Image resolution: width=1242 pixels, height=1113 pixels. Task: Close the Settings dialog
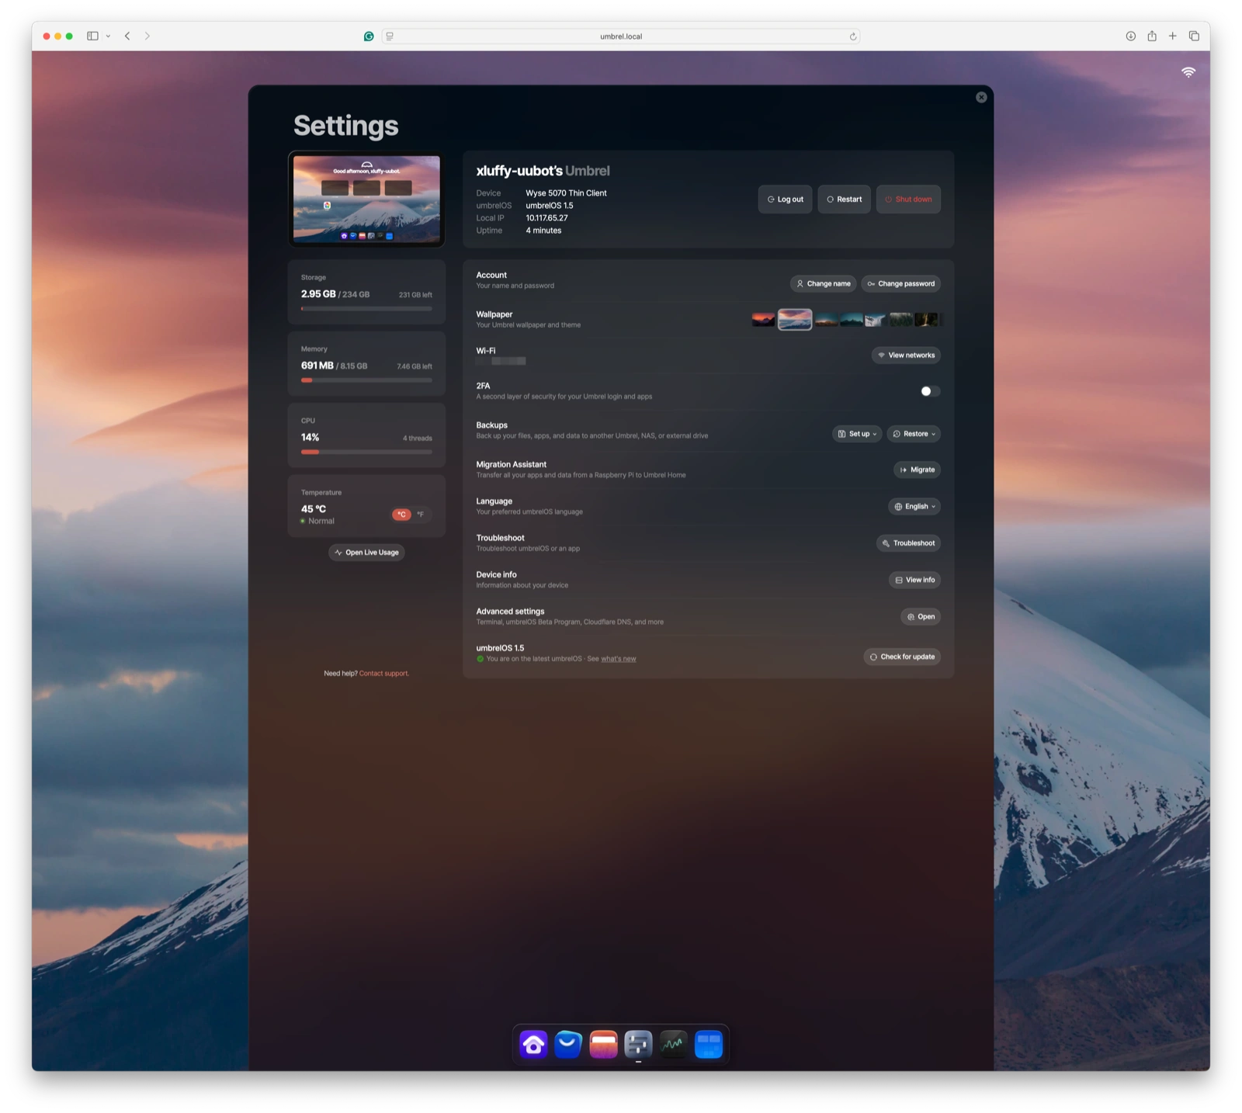[x=981, y=97]
